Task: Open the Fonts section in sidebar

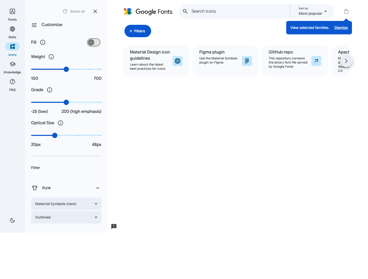Action: 12,14
